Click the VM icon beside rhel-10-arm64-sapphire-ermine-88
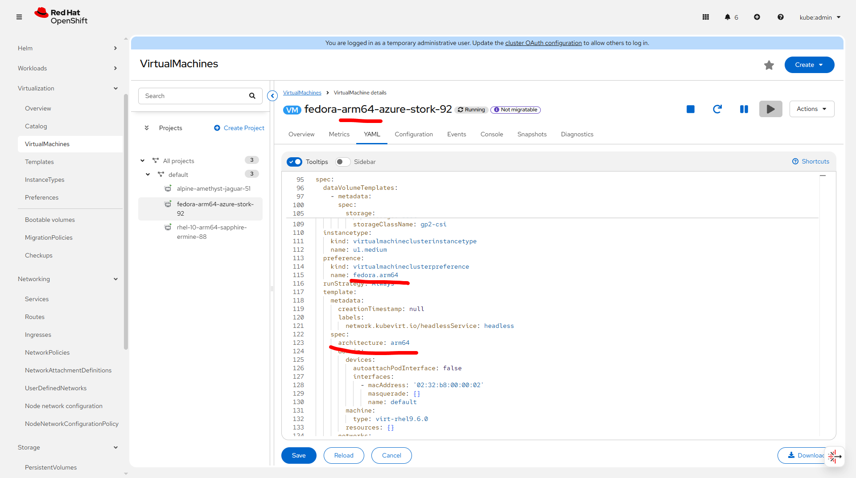The image size is (856, 478). coord(168,227)
